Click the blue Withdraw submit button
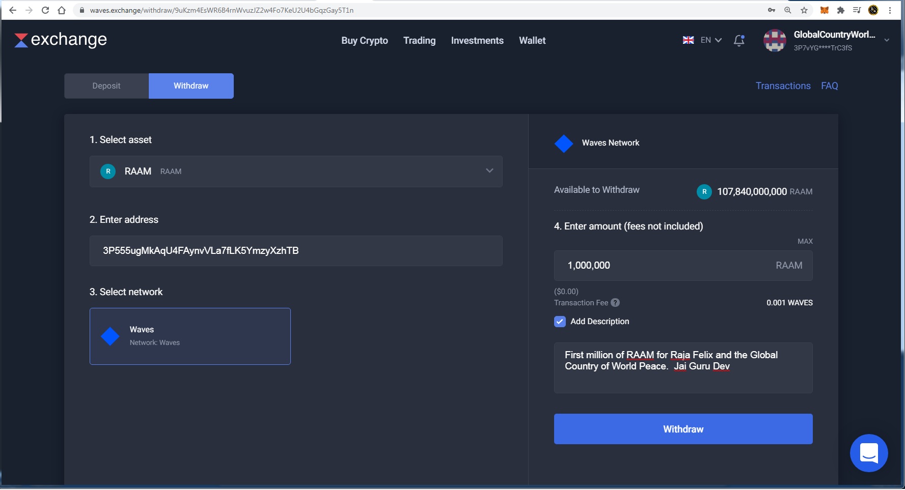This screenshot has height=490, width=905. pyautogui.click(x=683, y=429)
